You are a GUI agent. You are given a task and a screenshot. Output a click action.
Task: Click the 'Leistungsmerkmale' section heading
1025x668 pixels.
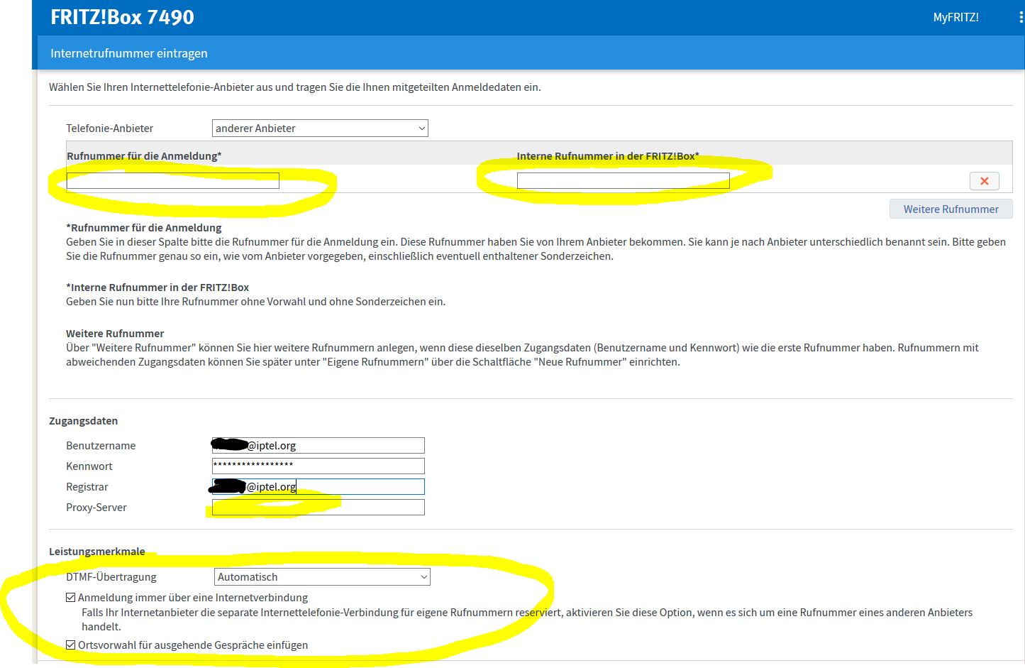(x=97, y=552)
